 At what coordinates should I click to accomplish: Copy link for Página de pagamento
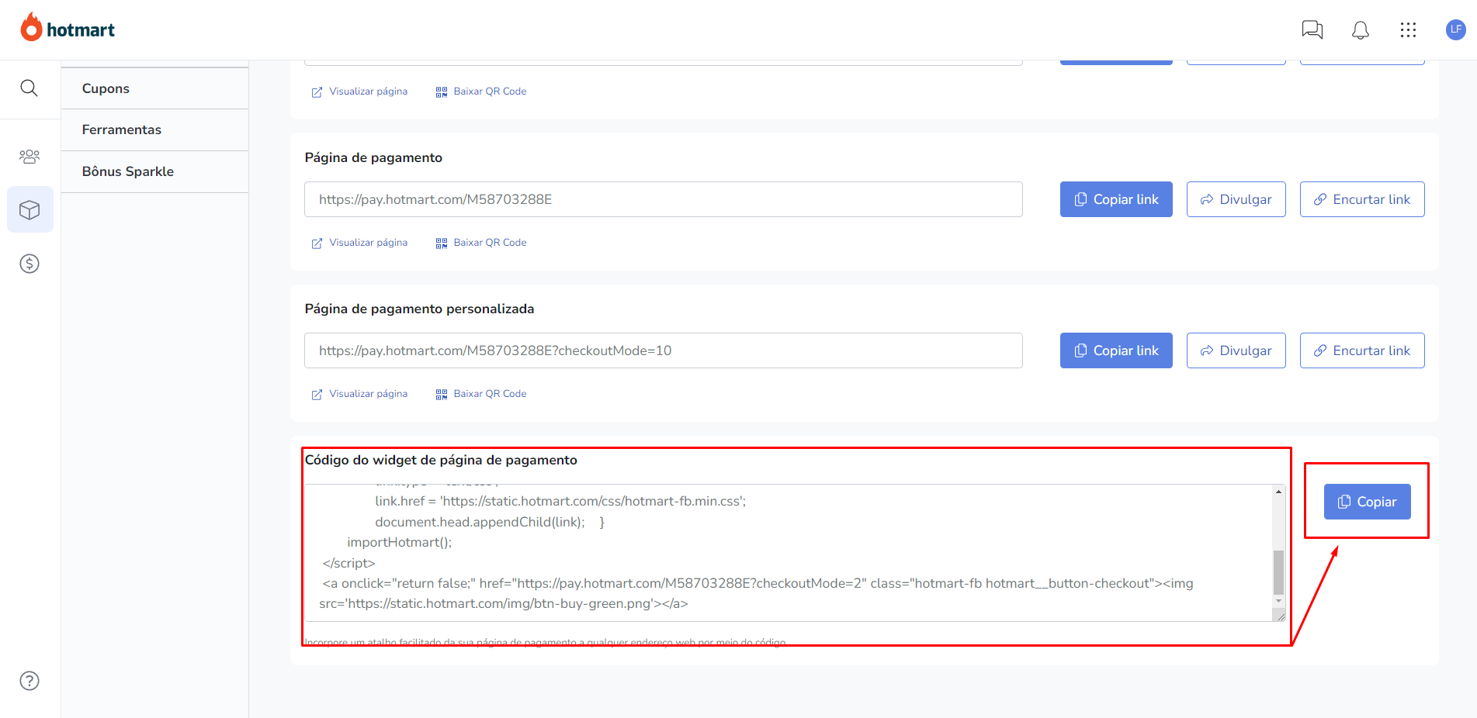[x=1116, y=199]
